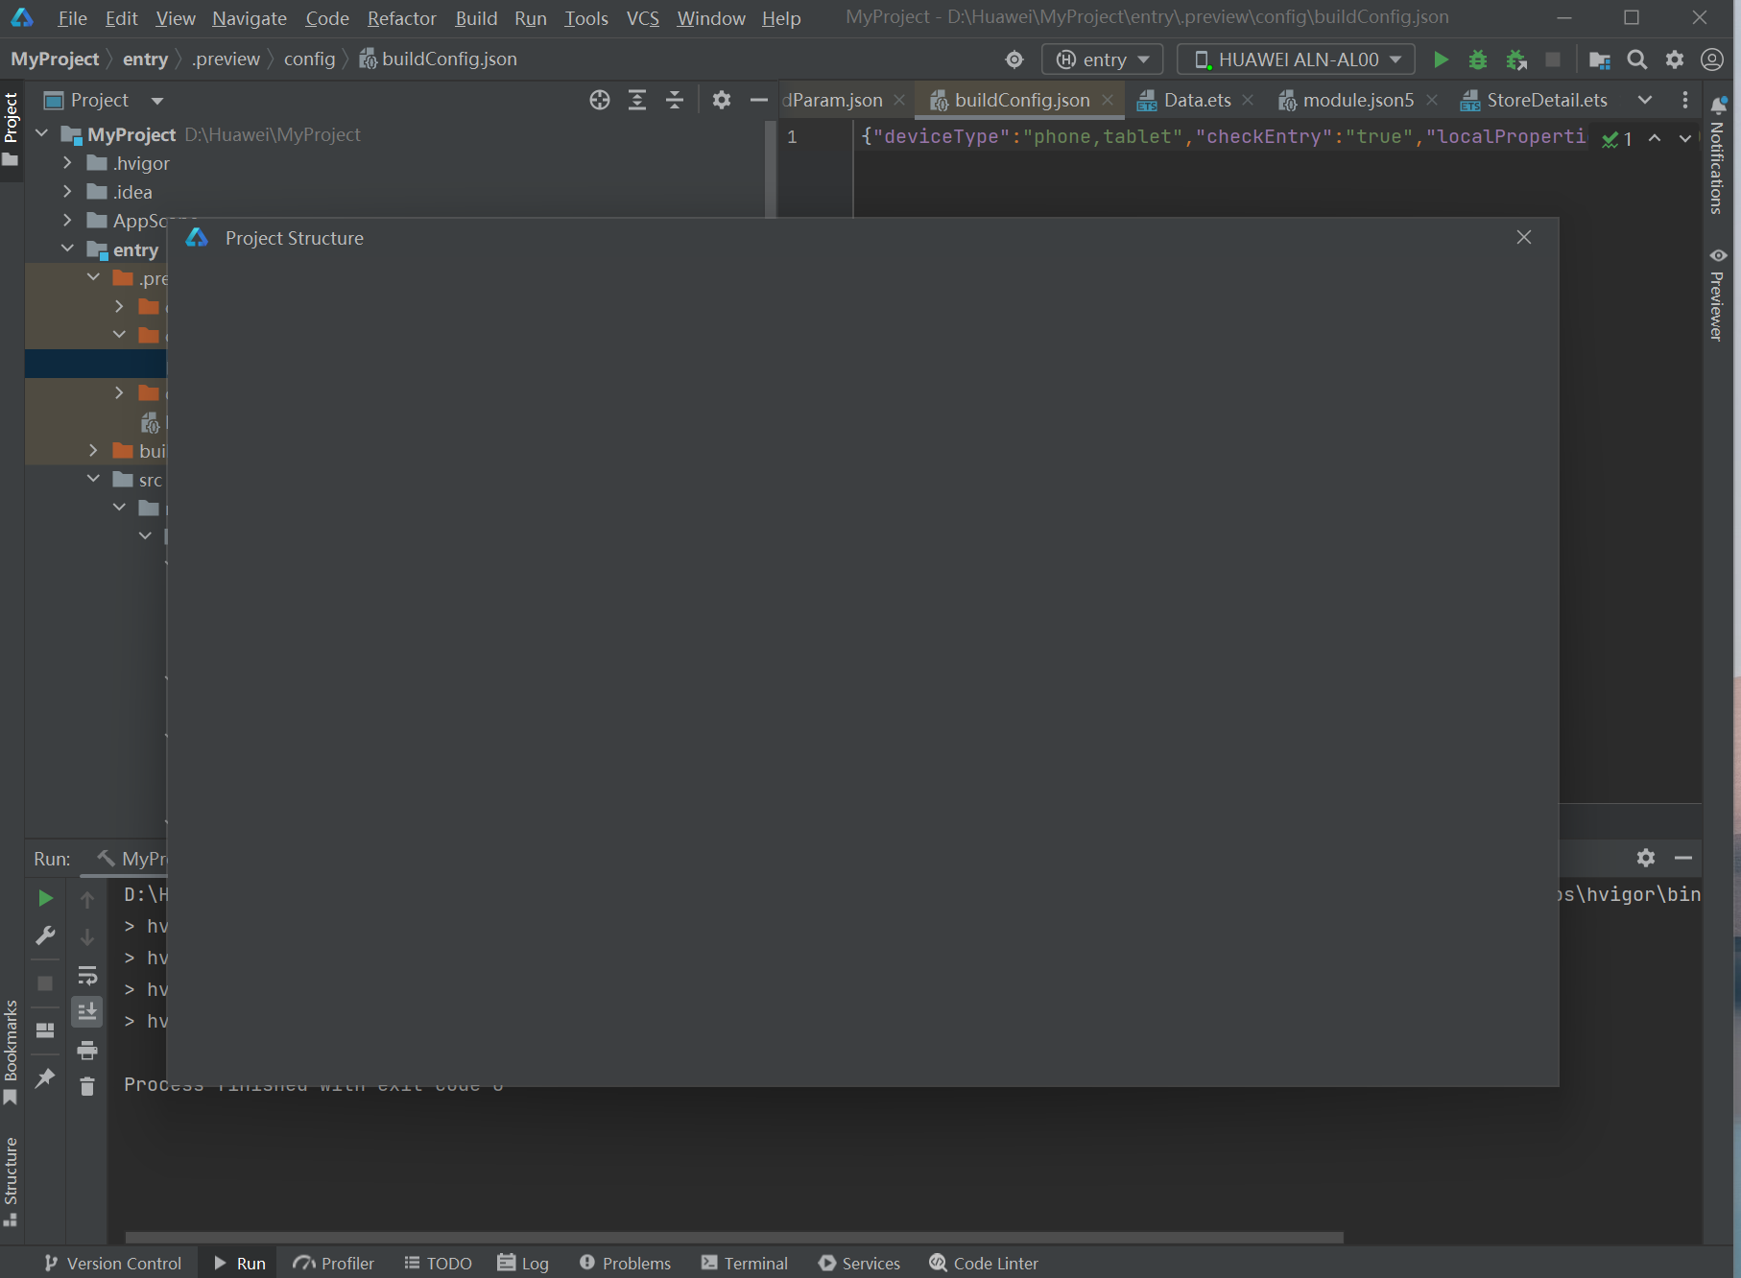Pin the Run tab
This screenshot has width=1741, height=1278.
(x=45, y=1077)
